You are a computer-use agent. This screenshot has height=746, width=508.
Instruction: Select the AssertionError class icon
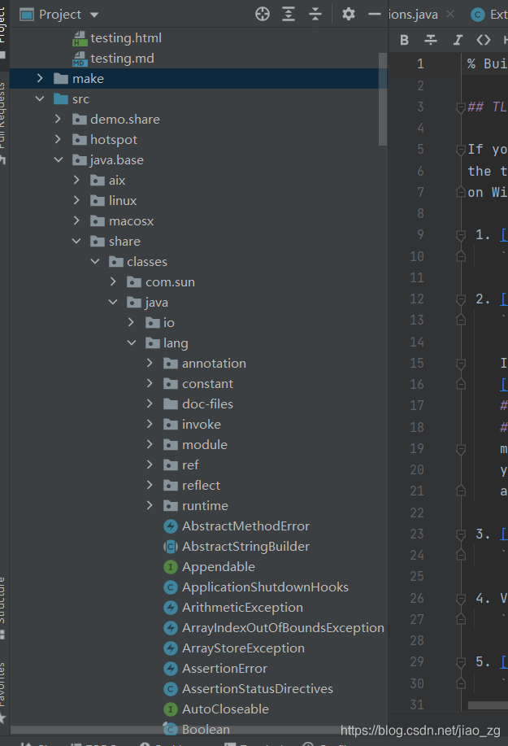tap(171, 669)
